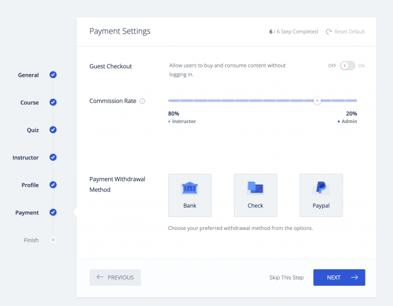
Task: Click the checkmark icon beside General step
Action: point(53,75)
